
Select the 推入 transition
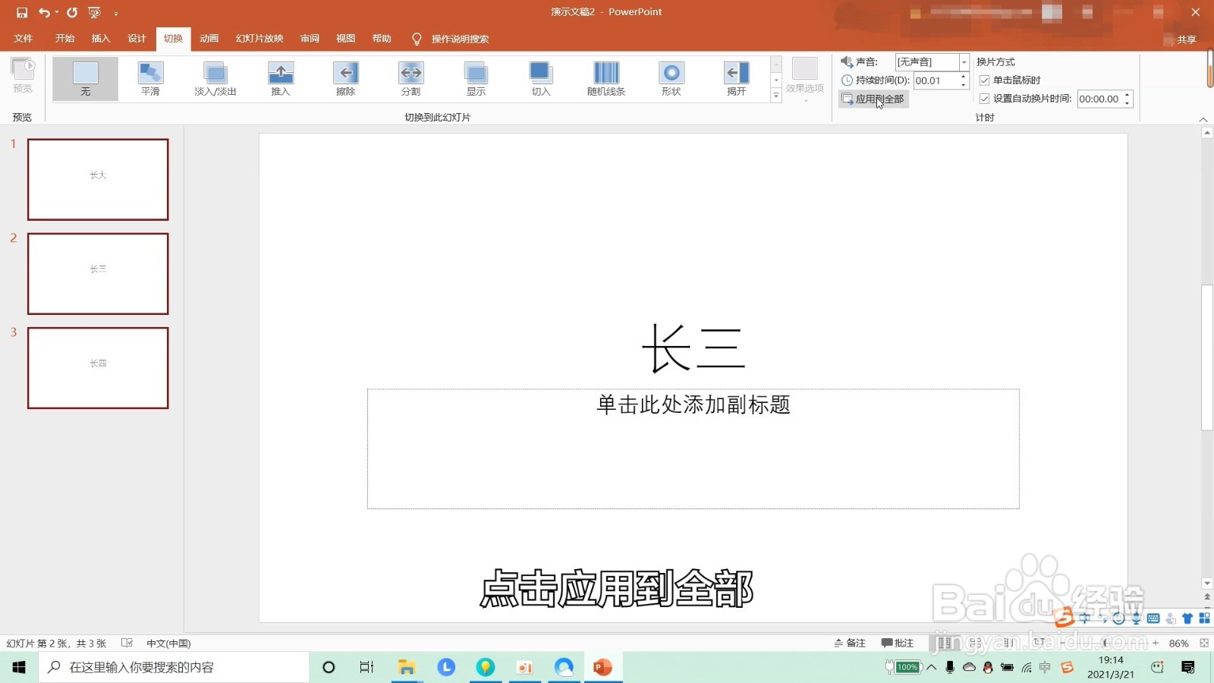[x=281, y=79]
